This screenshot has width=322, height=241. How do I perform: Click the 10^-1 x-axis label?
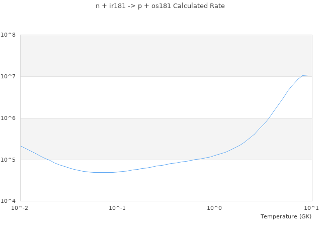point(117,208)
